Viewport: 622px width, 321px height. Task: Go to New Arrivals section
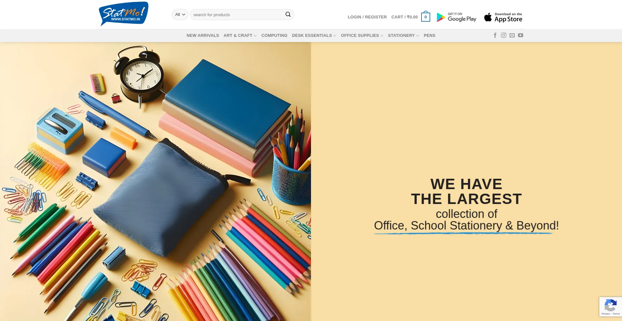[203, 36]
